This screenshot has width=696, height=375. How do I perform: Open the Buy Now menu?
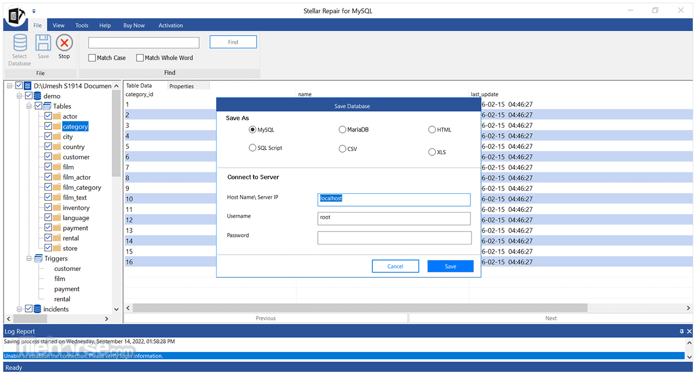pyautogui.click(x=134, y=25)
